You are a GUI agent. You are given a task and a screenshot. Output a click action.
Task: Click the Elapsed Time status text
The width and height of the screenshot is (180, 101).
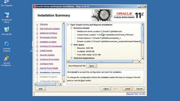click(136, 94)
